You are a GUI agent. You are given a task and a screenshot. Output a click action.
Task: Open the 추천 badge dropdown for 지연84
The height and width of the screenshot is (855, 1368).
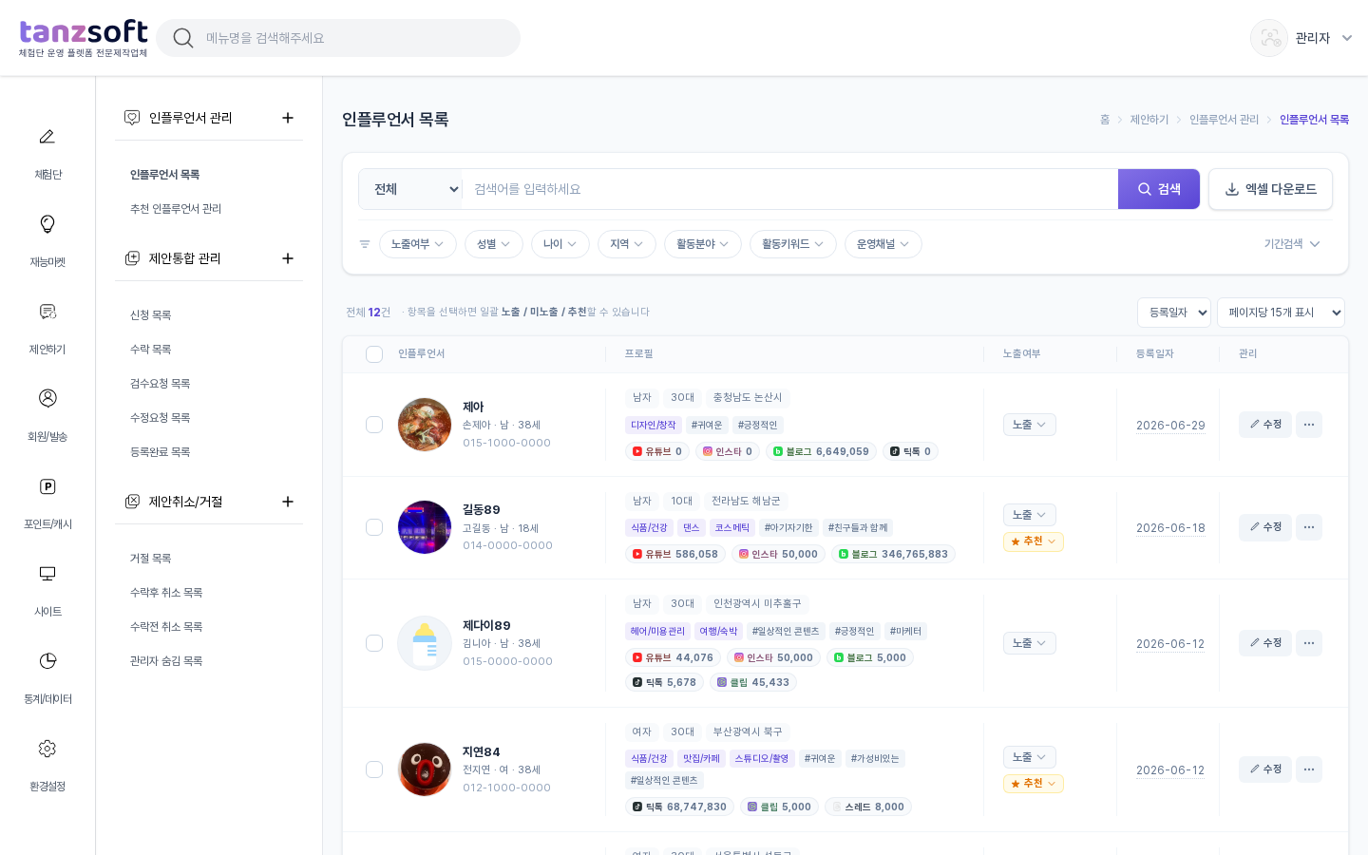pos(1034,784)
